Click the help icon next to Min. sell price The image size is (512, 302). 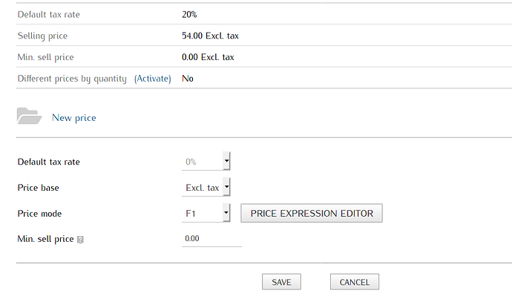[x=80, y=240]
